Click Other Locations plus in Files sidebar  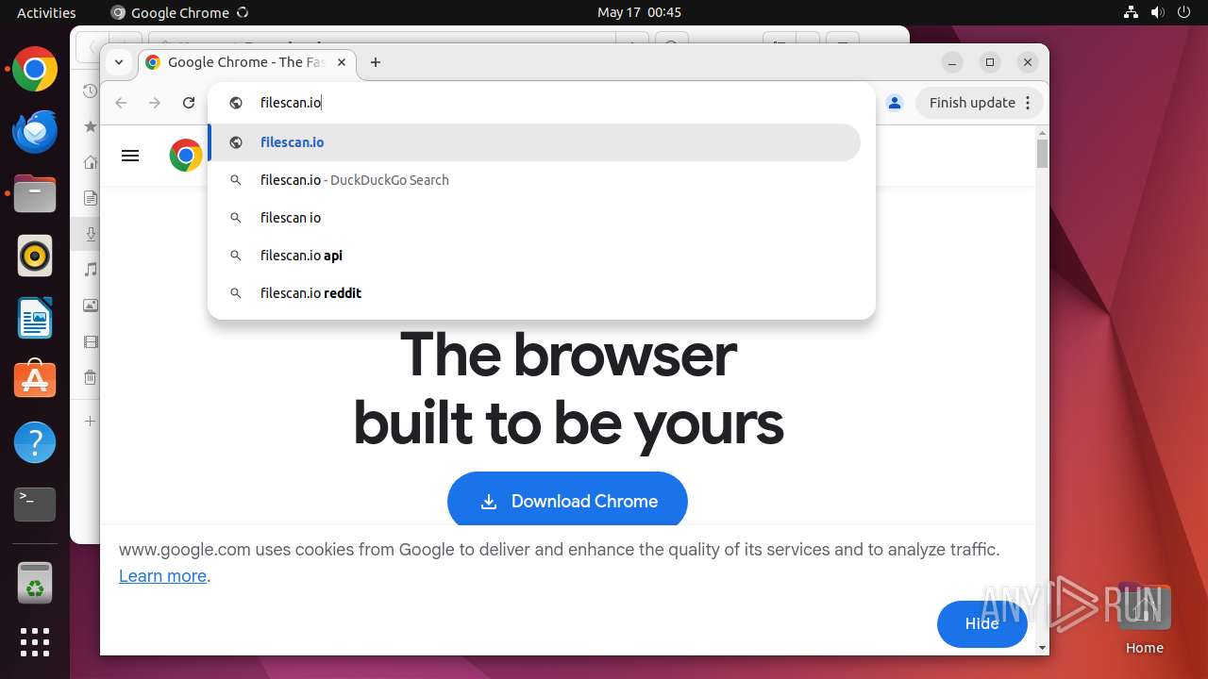click(x=90, y=421)
